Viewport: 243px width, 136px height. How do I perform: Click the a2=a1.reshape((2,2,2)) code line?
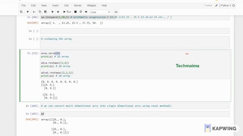pyautogui.click(x=57, y=73)
